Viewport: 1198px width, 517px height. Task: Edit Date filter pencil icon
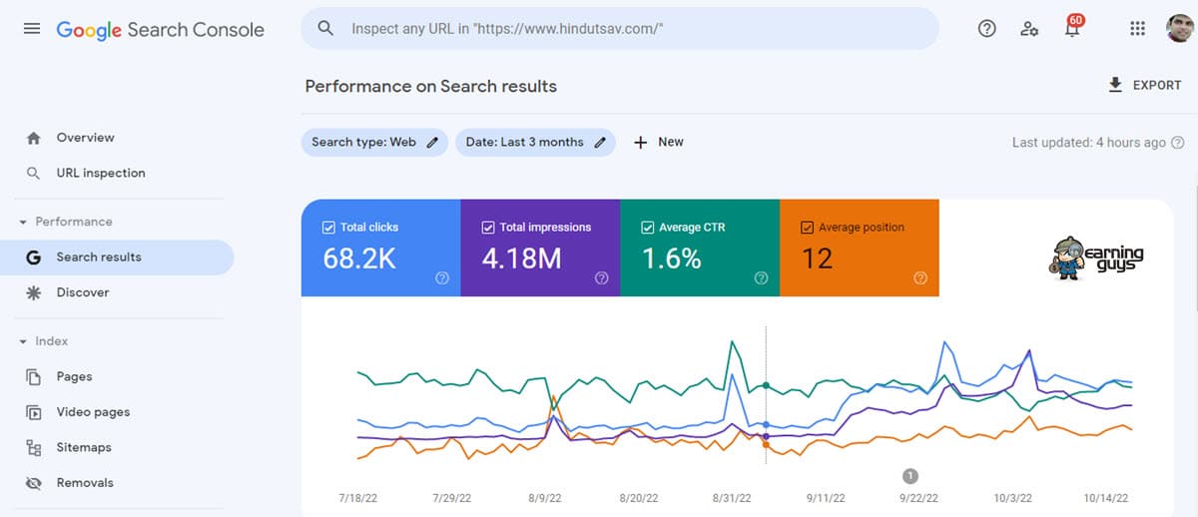tap(600, 142)
